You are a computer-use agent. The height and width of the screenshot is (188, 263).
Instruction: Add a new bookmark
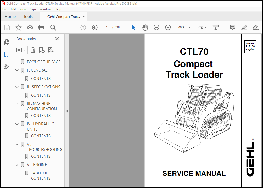pyautogui.click(x=42, y=50)
